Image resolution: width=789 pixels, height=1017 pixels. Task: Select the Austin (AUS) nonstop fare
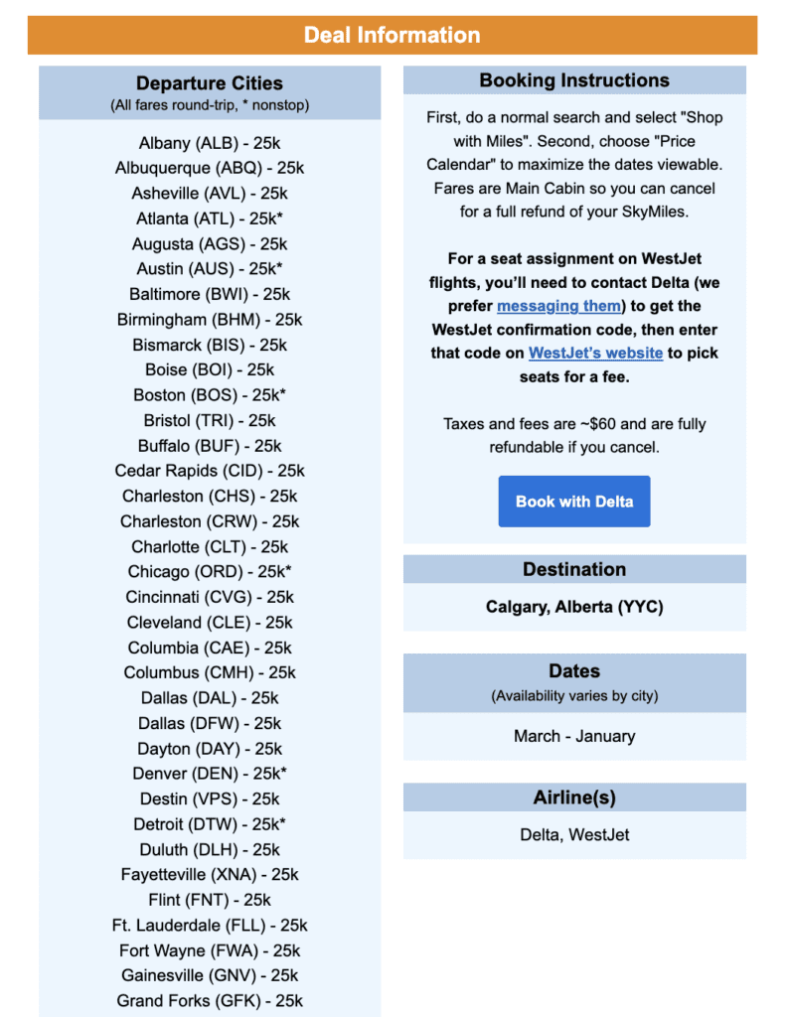(x=210, y=269)
